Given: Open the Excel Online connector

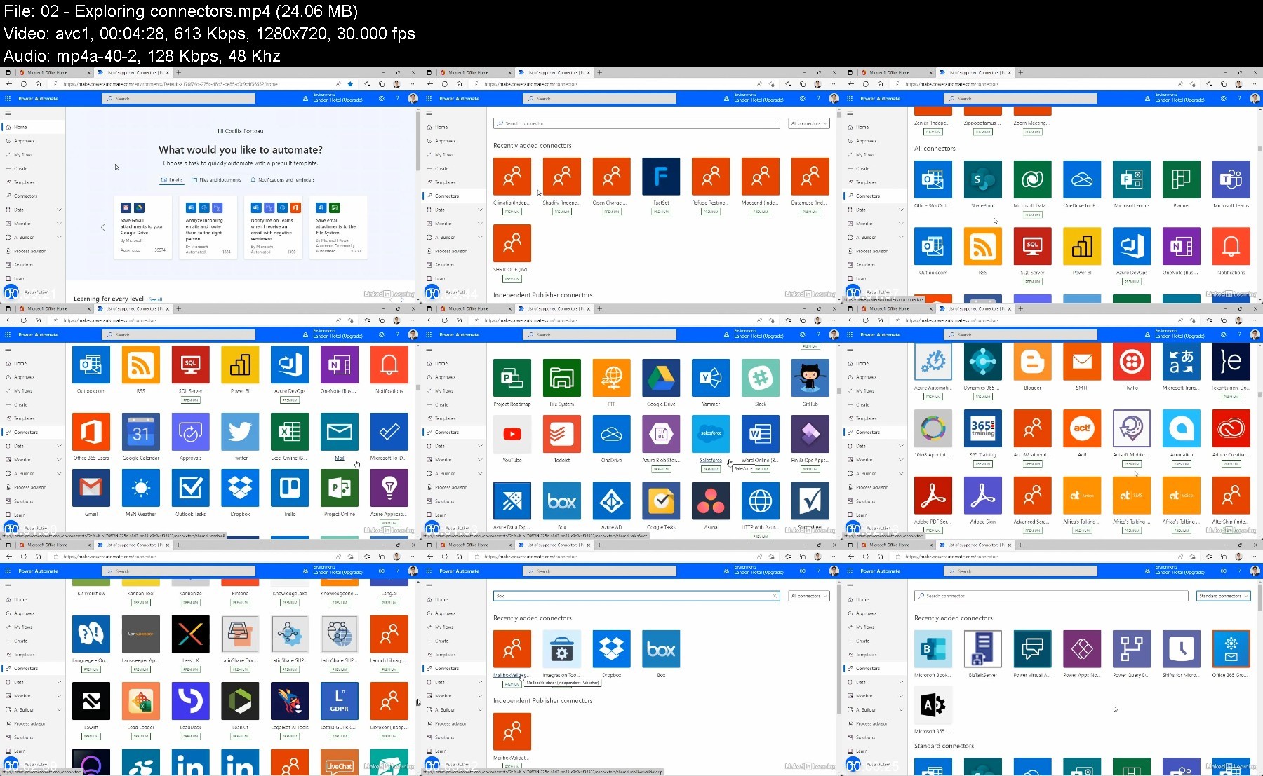Looking at the screenshot, I should (x=290, y=432).
